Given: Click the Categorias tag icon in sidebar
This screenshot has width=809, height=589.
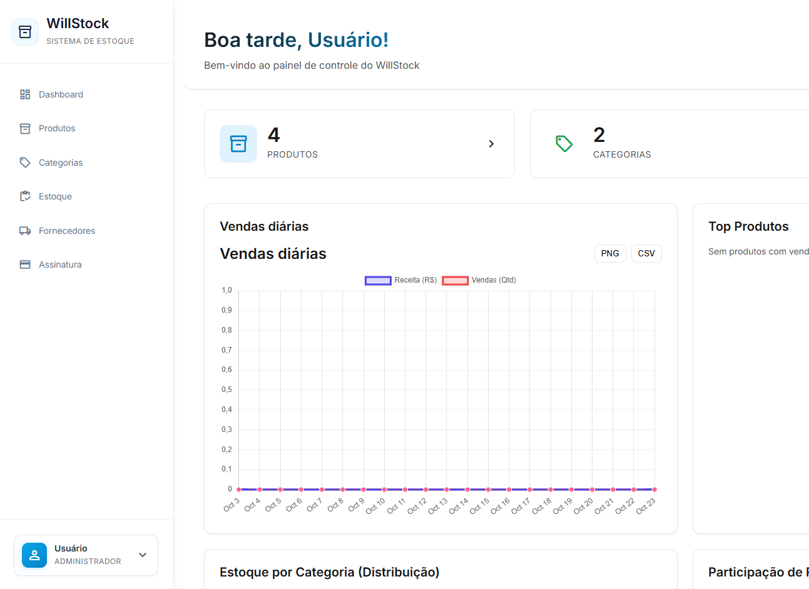Looking at the screenshot, I should 25,163.
